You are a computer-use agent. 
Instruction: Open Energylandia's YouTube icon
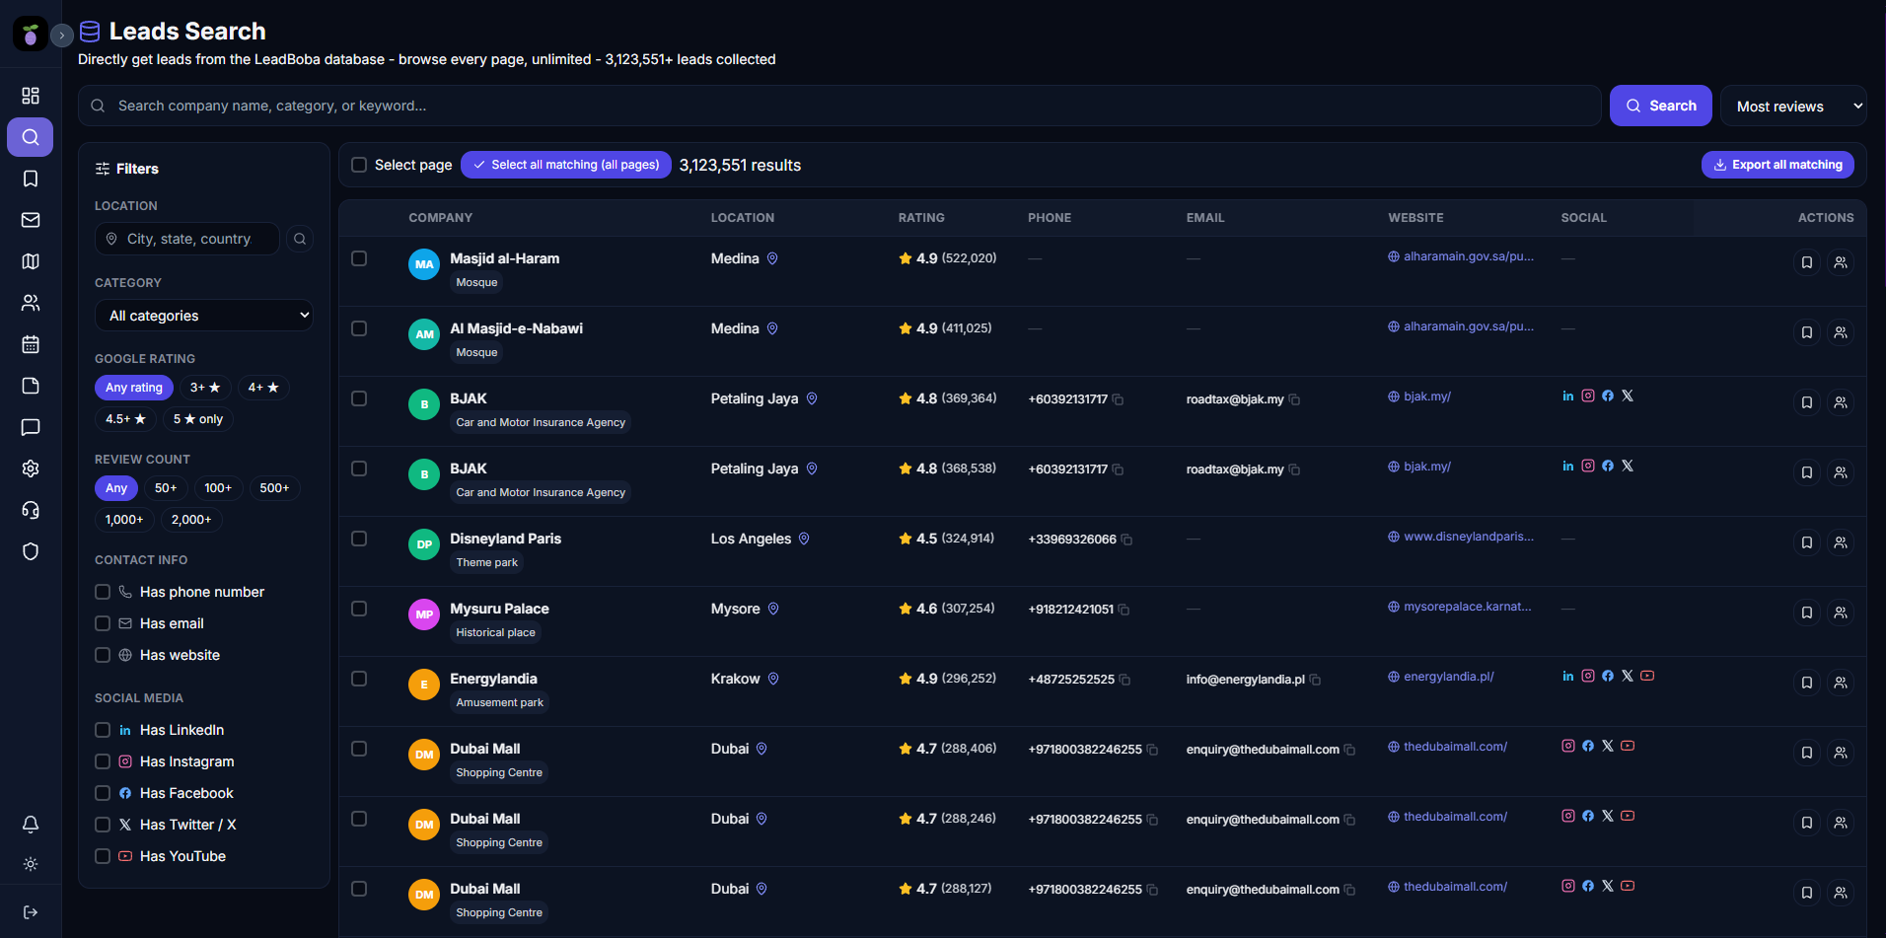[x=1647, y=676]
